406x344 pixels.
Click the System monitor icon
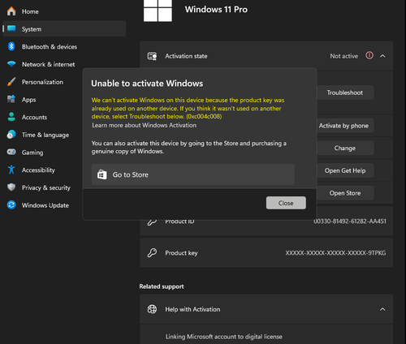tap(11, 28)
